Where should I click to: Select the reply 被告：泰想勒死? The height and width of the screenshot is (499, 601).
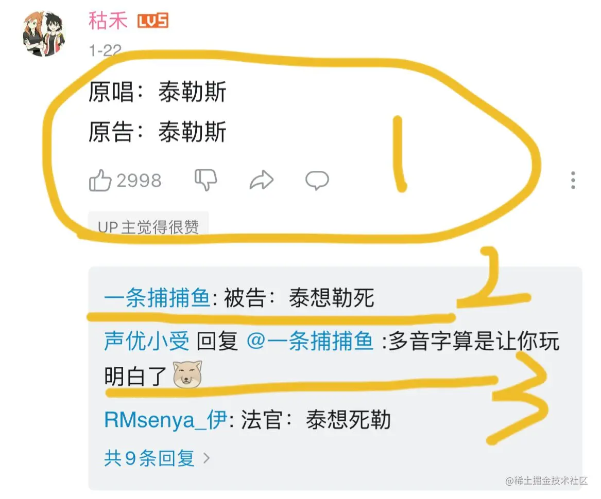tap(299, 297)
